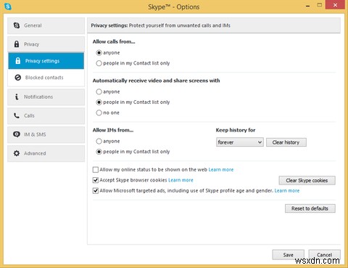Image resolution: width=348 pixels, height=268 pixels.
Task: Allow IMs from anyone
Action: (x=99, y=141)
